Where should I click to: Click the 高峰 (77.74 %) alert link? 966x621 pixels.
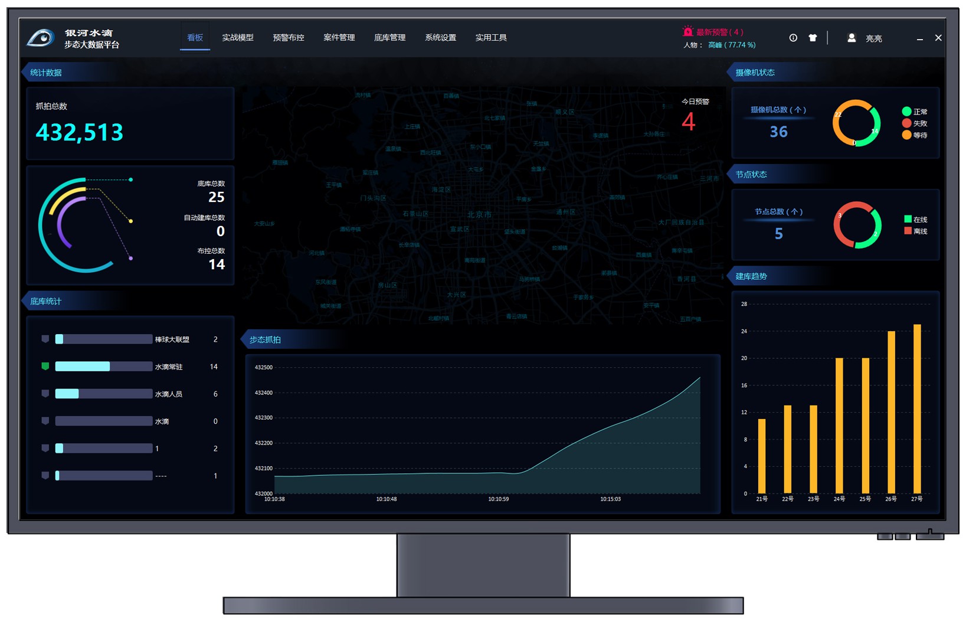click(732, 45)
